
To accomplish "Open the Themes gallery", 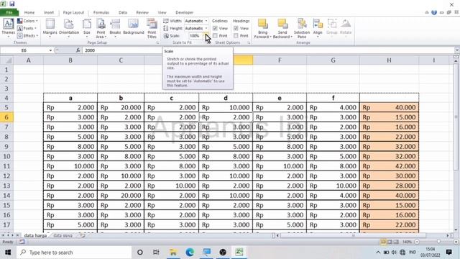I will pyautogui.click(x=8, y=27).
